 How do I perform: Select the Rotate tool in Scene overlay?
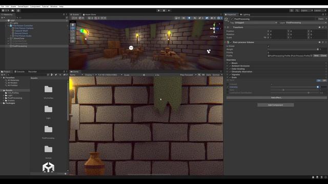pyautogui.click(x=73, y=31)
